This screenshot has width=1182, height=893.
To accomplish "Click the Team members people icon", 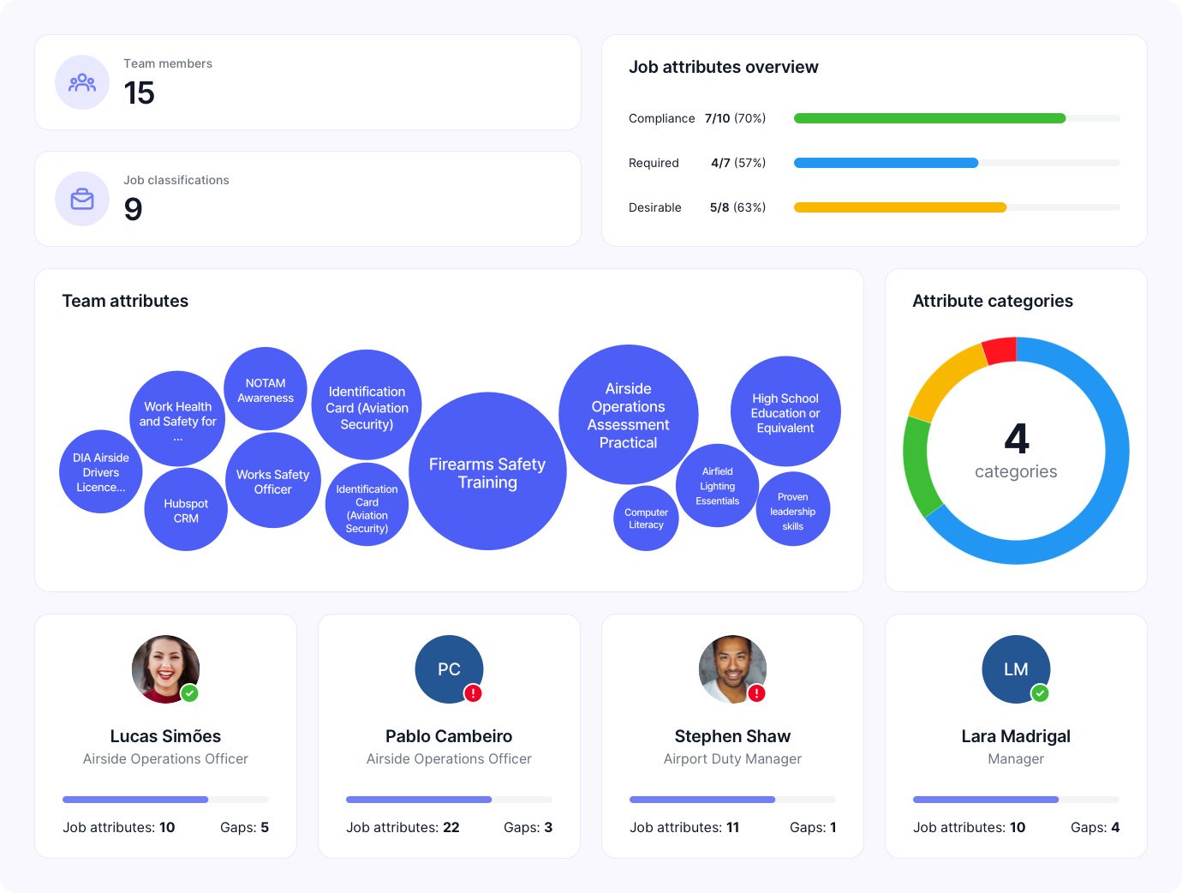I will coord(82,83).
